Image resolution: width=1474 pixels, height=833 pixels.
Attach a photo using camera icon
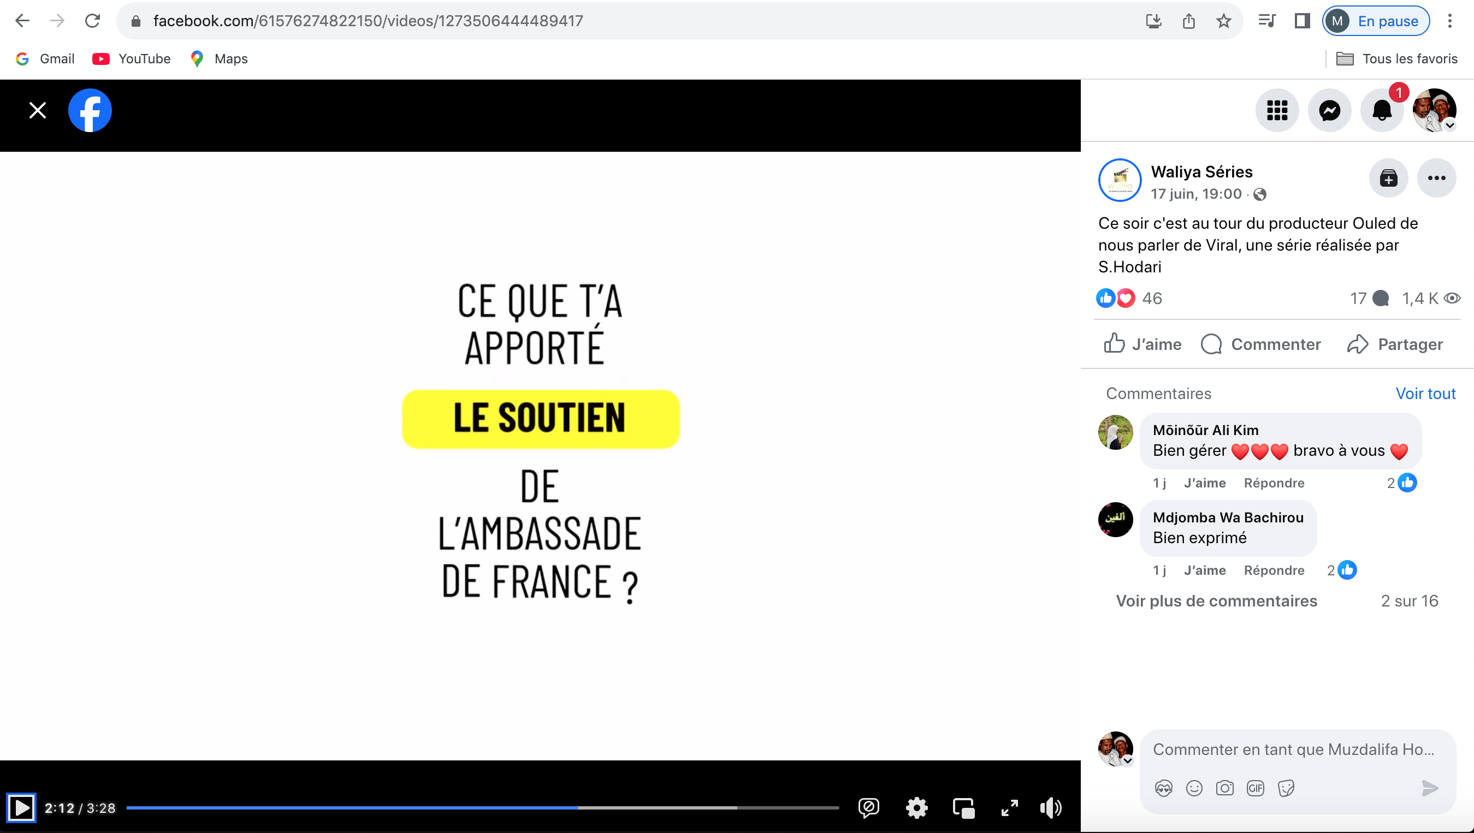[1224, 788]
